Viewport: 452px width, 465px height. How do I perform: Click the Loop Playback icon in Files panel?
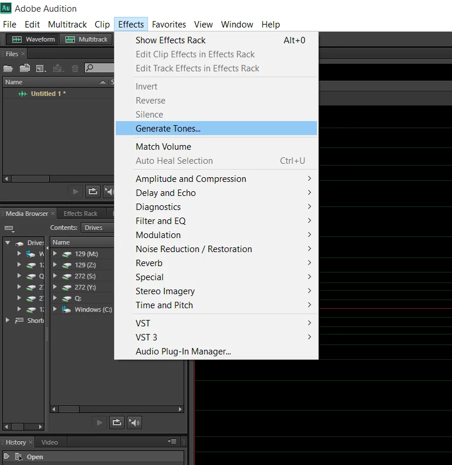coord(93,192)
